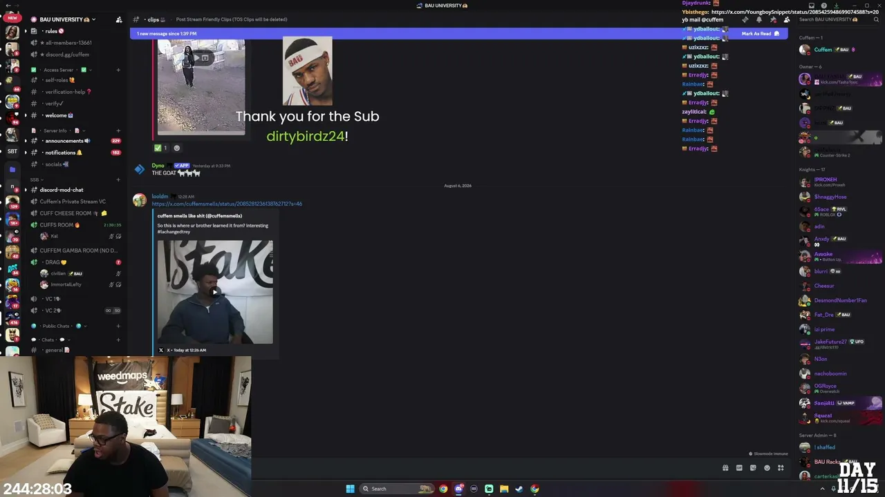885x497 pixels.
Task: Click the checkmark reaction on the clip message
Action: point(160,148)
